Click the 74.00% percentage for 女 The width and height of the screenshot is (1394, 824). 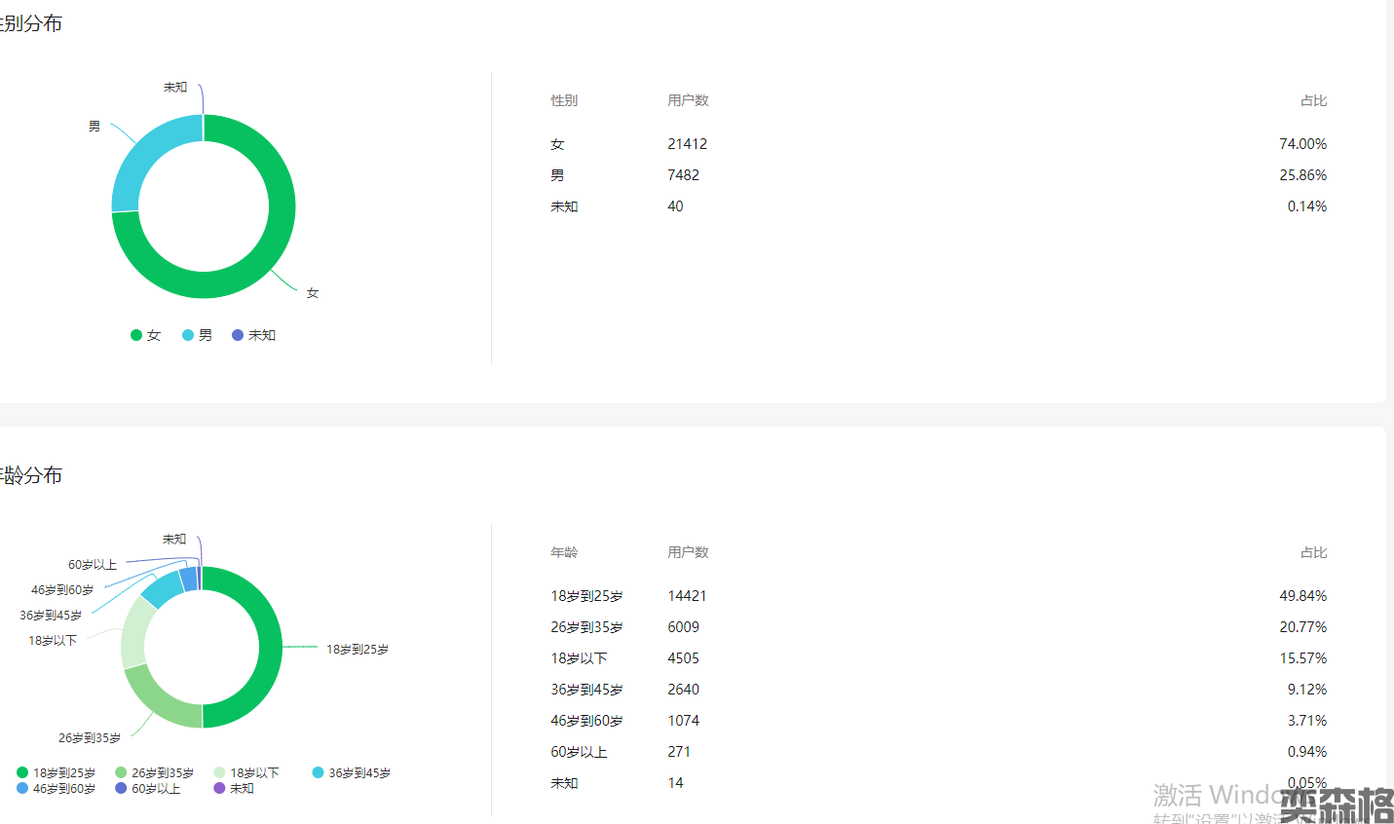(x=1302, y=144)
